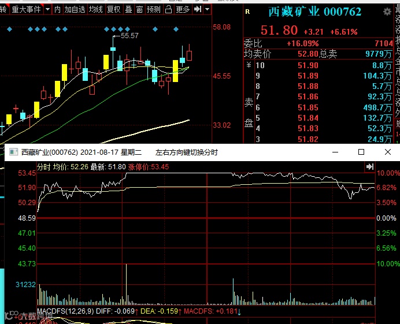Click the arrow-to-bar icon in intraday chart
This screenshot has height=324, width=400.
(x=370, y=167)
